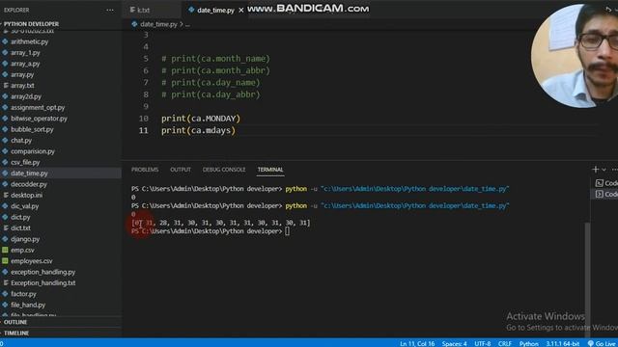The height and width of the screenshot is (347, 618).
Task: Open the DEBUG CONSOLE panel tab
Action: click(224, 170)
